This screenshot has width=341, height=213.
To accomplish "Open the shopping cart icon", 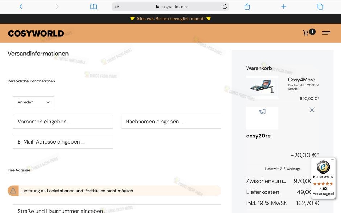I will pyautogui.click(x=307, y=32).
